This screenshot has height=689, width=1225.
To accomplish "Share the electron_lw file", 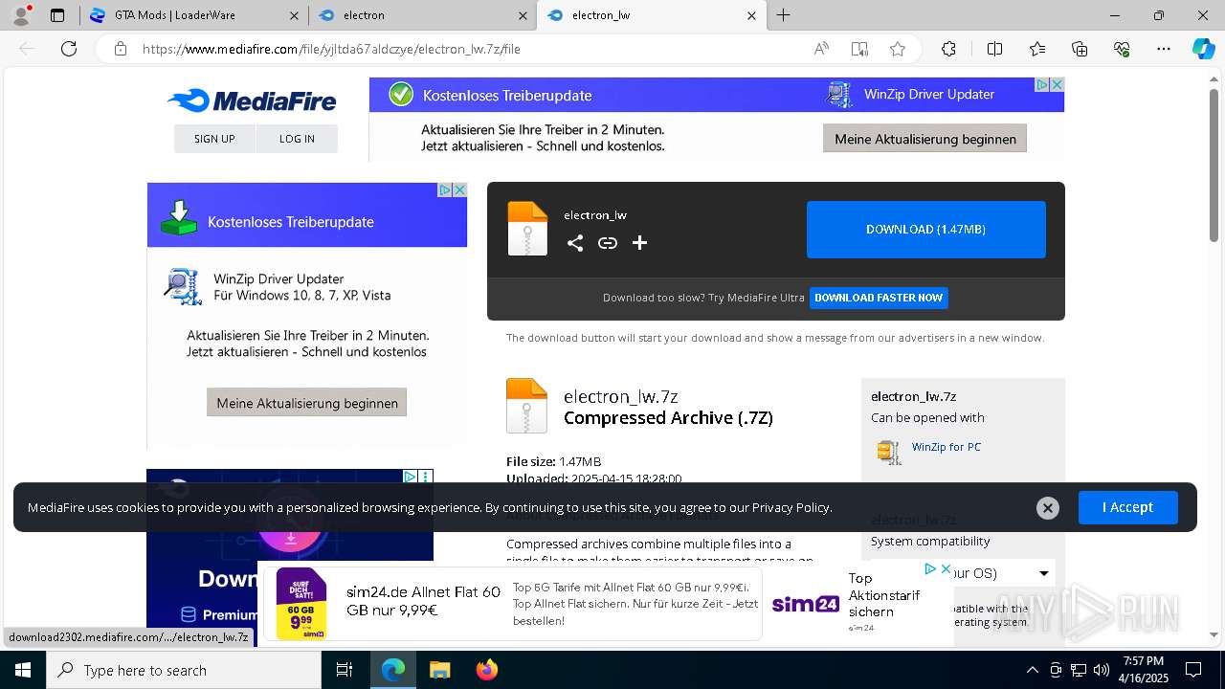I will tap(575, 243).
